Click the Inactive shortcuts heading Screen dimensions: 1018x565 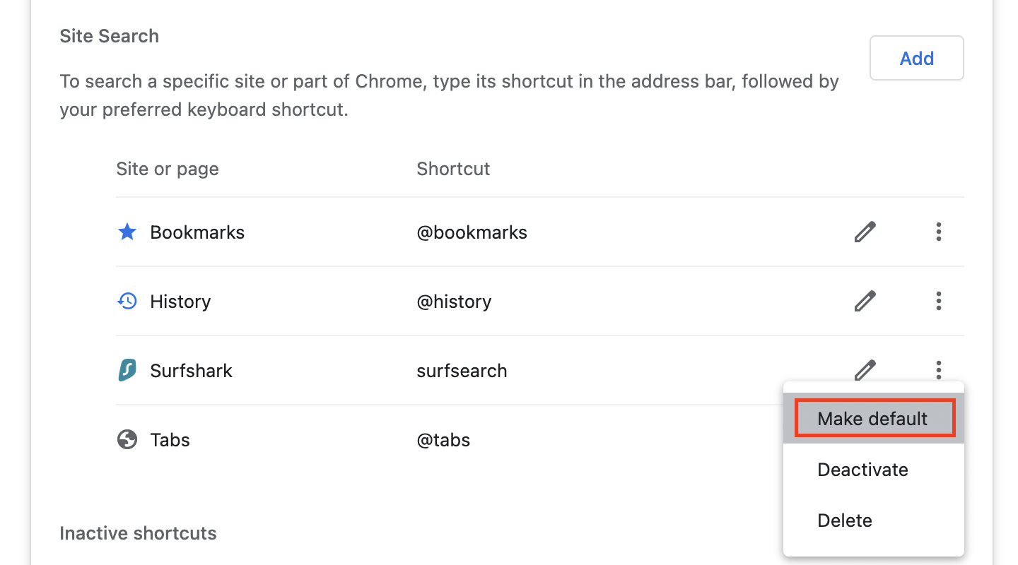pyautogui.click(x=138, y=533)
